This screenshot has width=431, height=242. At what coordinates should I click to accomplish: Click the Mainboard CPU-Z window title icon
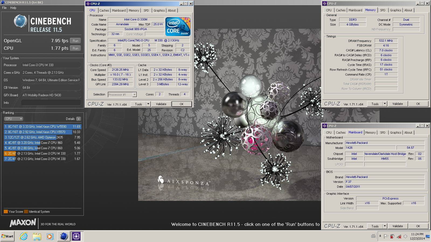(x=325, y=126)
